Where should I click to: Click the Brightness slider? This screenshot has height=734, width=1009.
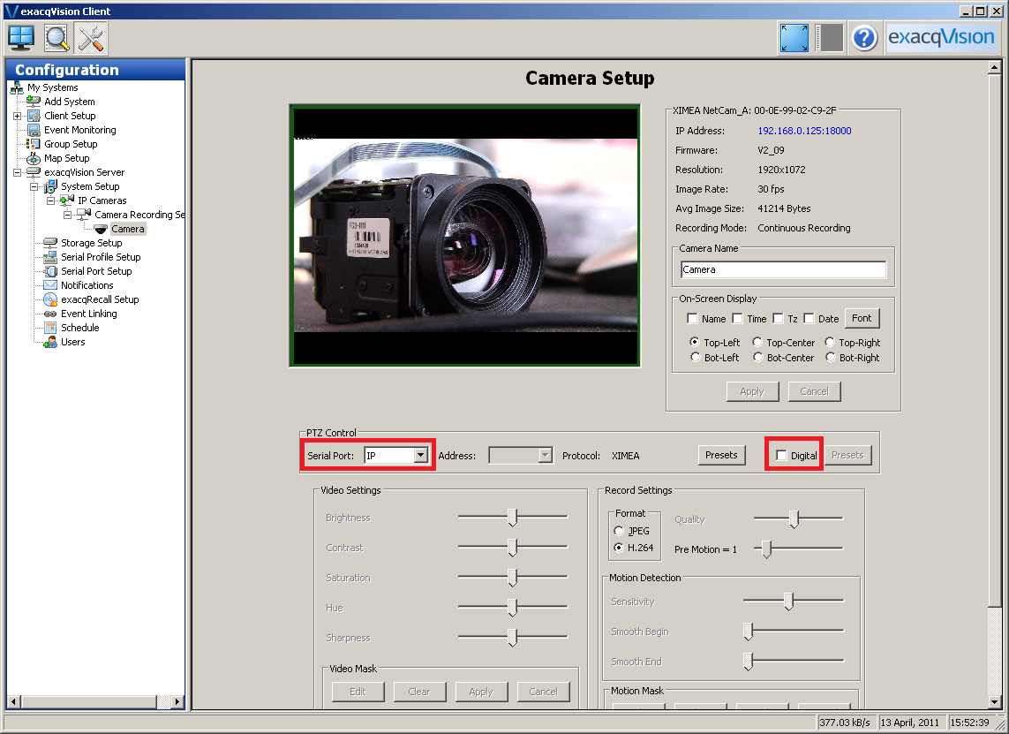coord(513,517)
